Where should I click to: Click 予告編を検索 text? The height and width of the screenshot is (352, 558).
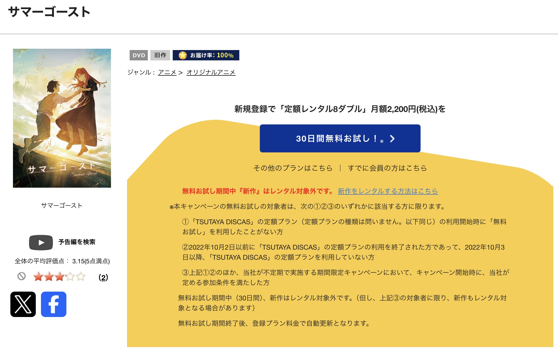coord(77,242)
